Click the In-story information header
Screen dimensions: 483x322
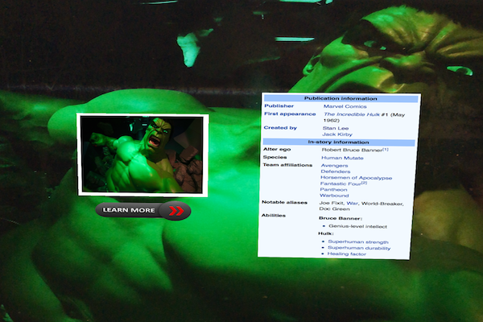coord(338,142)
